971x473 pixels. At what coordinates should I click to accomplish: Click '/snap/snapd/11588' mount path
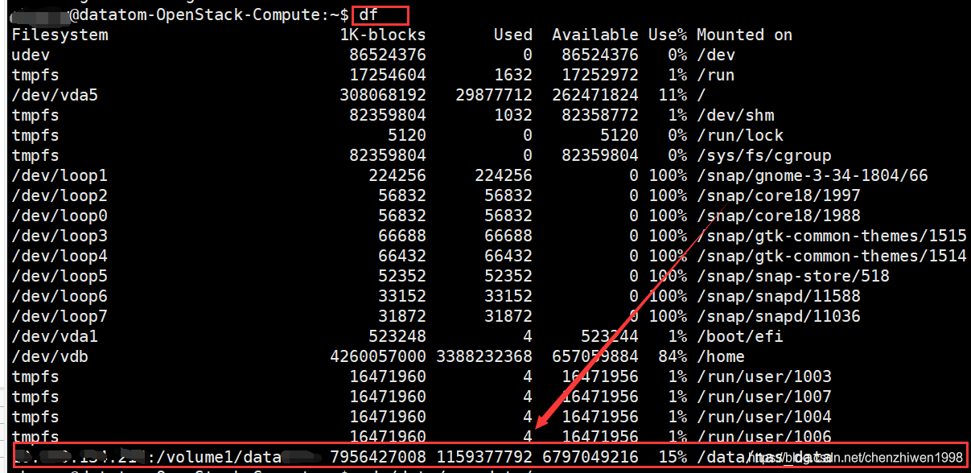(x=779, y=296)
